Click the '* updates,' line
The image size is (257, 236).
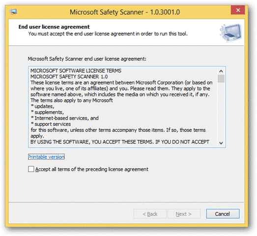point(42,106)
